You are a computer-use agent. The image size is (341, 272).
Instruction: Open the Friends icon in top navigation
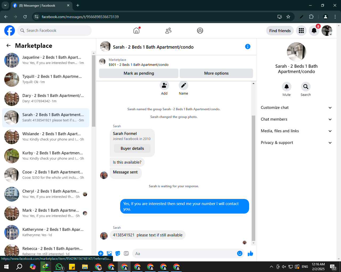(x=168, y=31)
